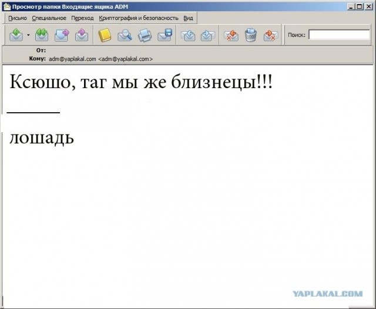Open the dropdown arrow beside the Reply icon
The height and width of the screenshot is (309, 376).
click(28, 35)
